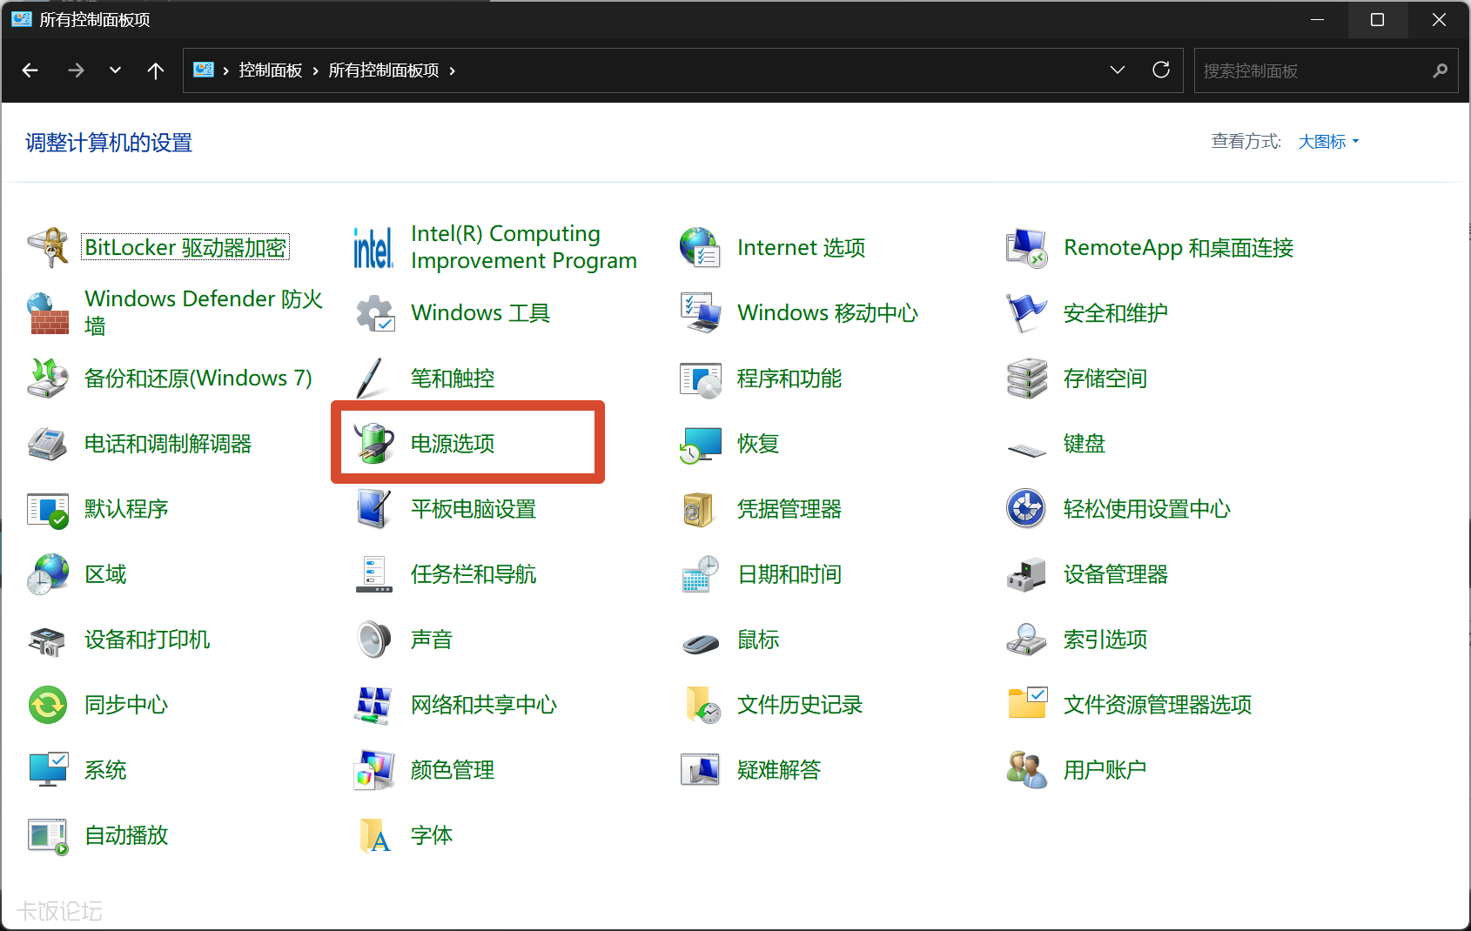Screen dimensions: 1471x931
Task: Click the 声音 speaker icon
Action: [374, 640]
